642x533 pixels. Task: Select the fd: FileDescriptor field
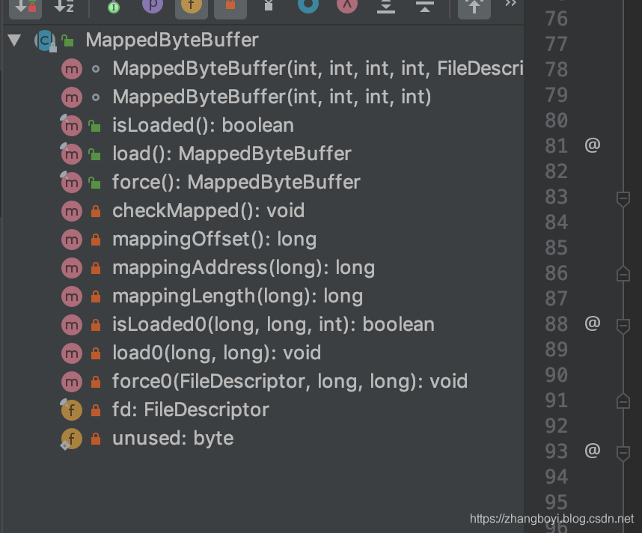click(x=189, y=409)
